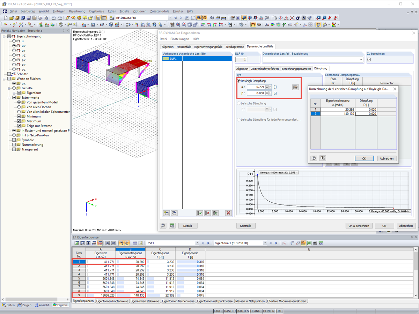Screen dimensions: 419x314
Task: Click the red X delete load case icon
Action: point(228,213)
